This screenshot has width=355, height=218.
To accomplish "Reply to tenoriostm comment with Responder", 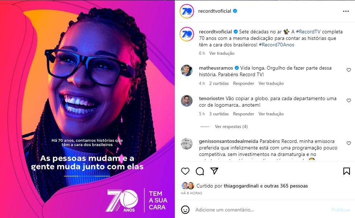I will (243, 114).
